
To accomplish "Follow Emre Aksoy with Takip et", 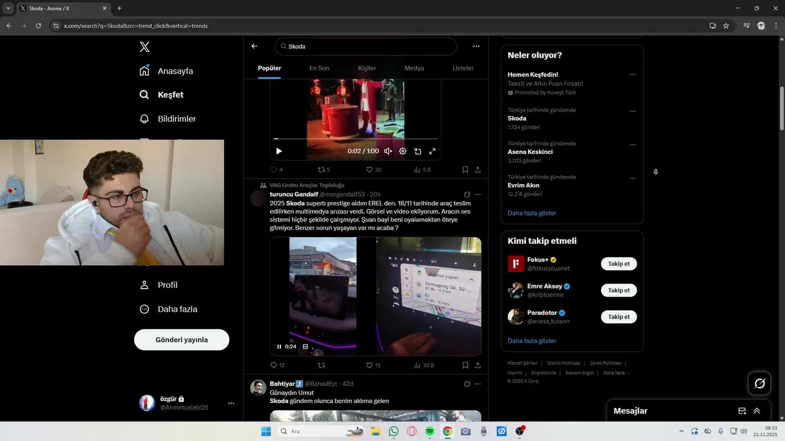I will (x=619, y=290).
